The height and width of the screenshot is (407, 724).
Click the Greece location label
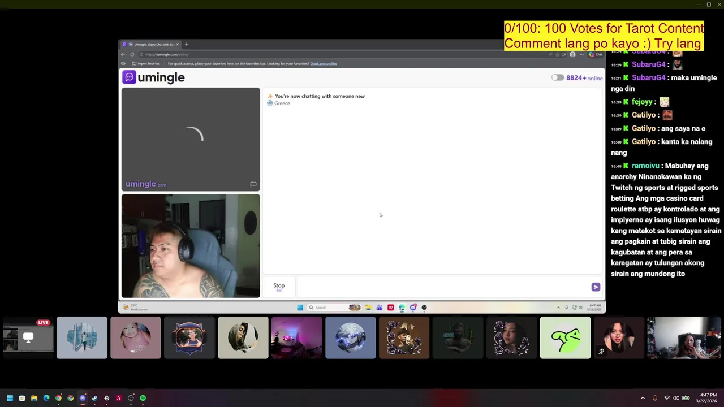coord(282,103)
